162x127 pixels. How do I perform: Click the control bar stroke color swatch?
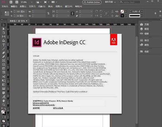pyautogui.click(x=122, y=16)
